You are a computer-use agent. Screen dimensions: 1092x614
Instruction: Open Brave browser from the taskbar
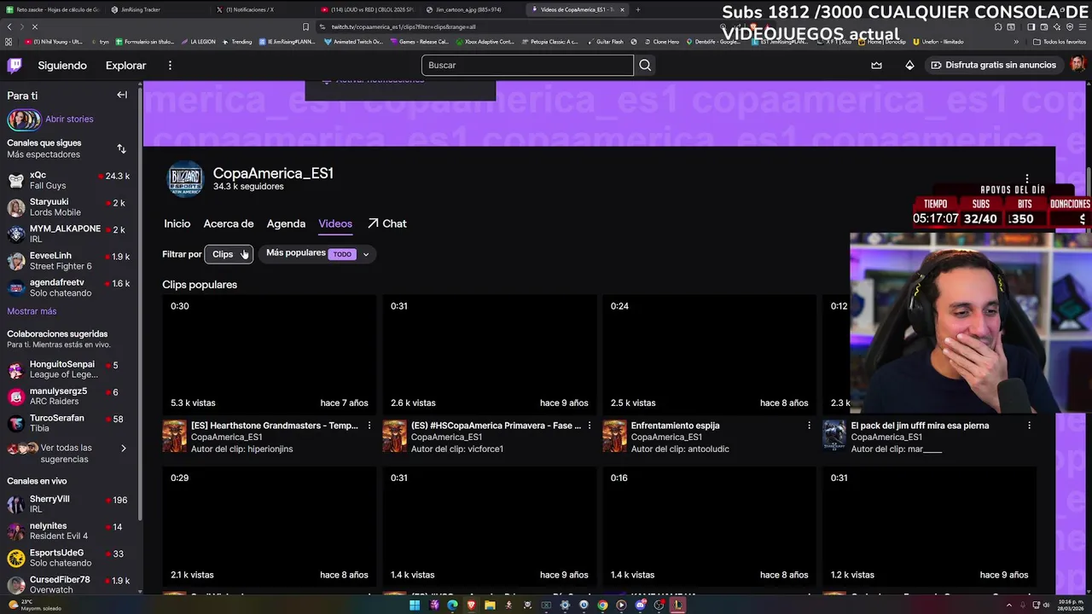click(x=471, y=605)
